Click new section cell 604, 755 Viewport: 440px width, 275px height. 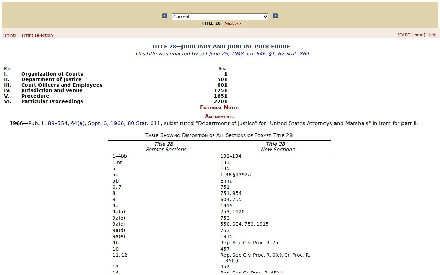(x=231, y=199)
